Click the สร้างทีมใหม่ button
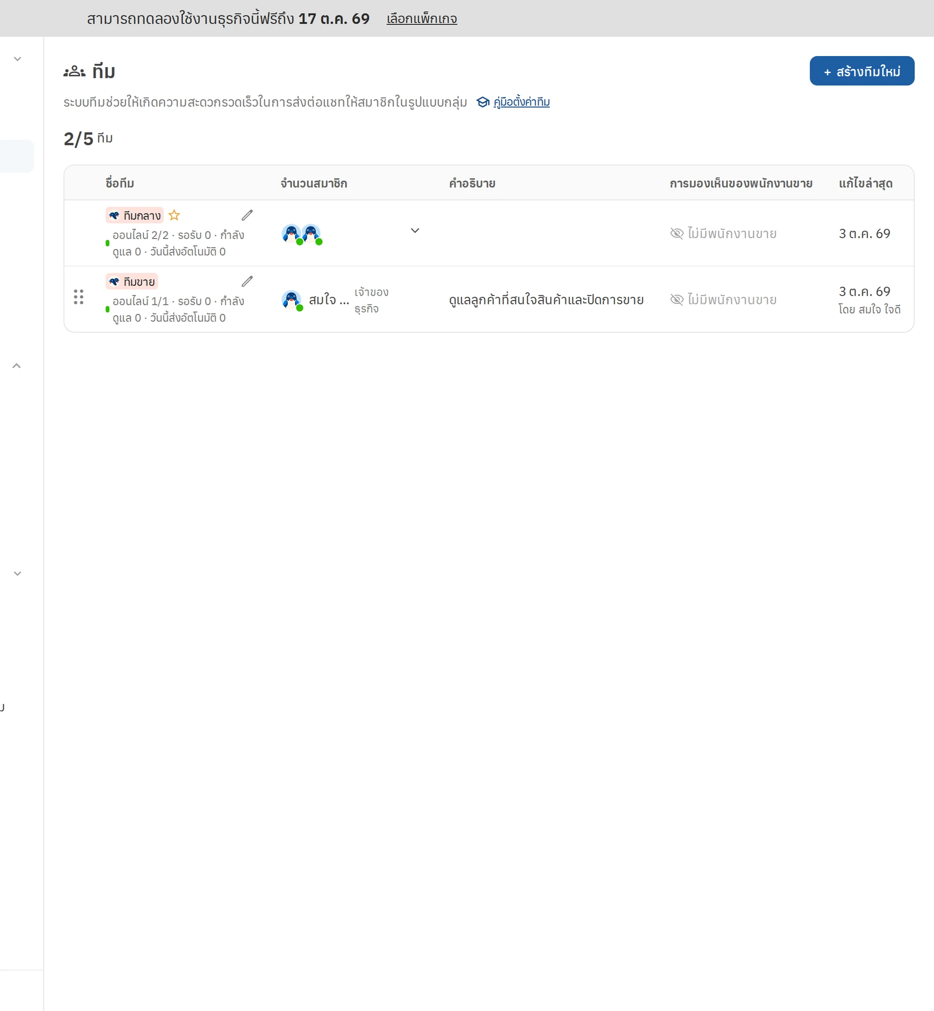This screenshot has width=934, height=1011. (x=862, y=71)
